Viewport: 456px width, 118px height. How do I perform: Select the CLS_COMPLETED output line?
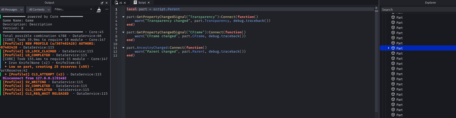click(46, 90)
